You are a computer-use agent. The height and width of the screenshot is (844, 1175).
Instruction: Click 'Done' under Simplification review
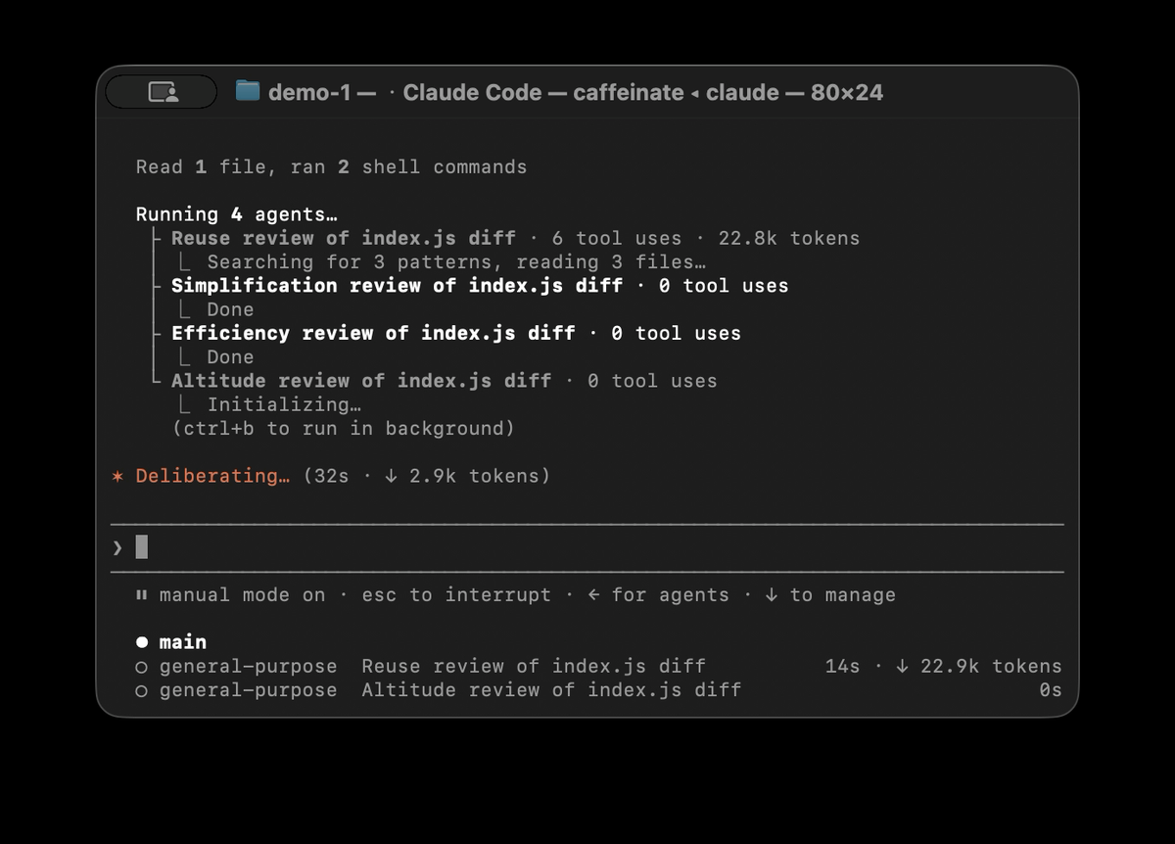tap(230, 309)
